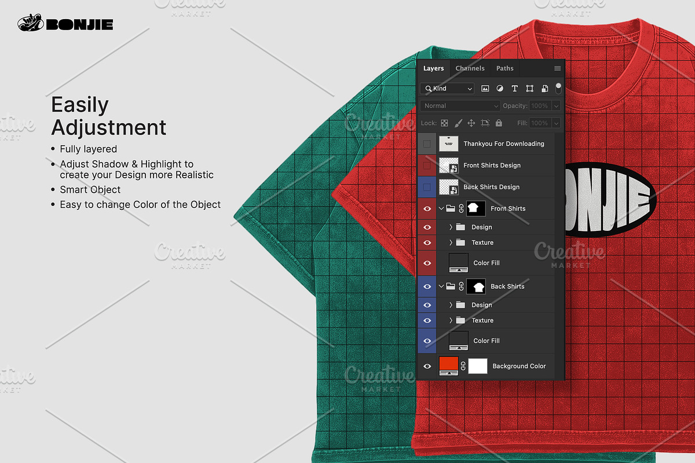Click Design folder icon under Front Shirts
Image resolution: width=695 pixels, height=463 pixels.
click(461, 227)
